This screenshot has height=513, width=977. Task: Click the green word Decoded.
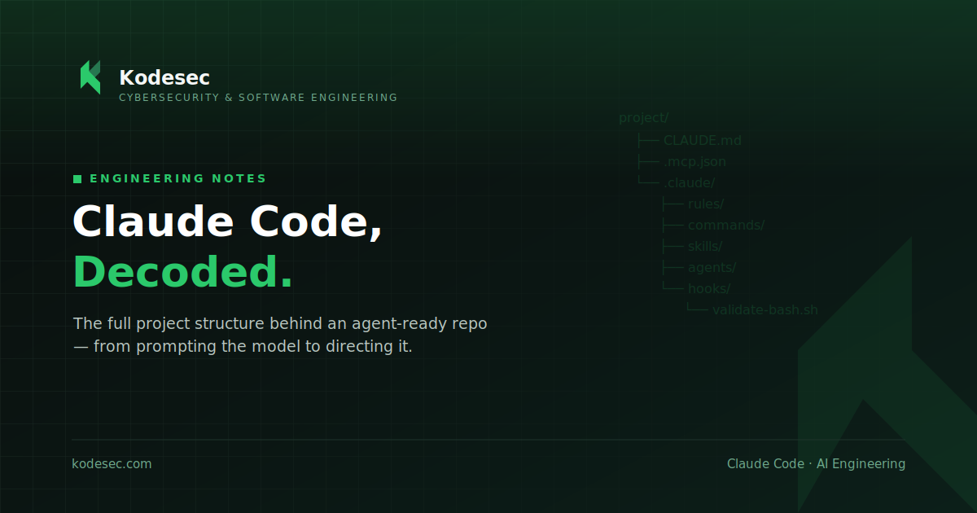click(183, 272)
